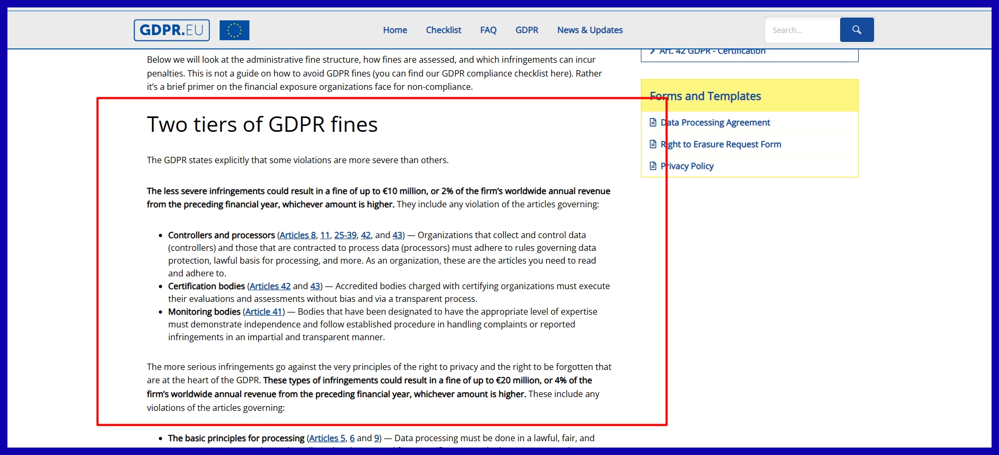
Task: Click document icon beside Right to Erasure
Action: [653, 144]
